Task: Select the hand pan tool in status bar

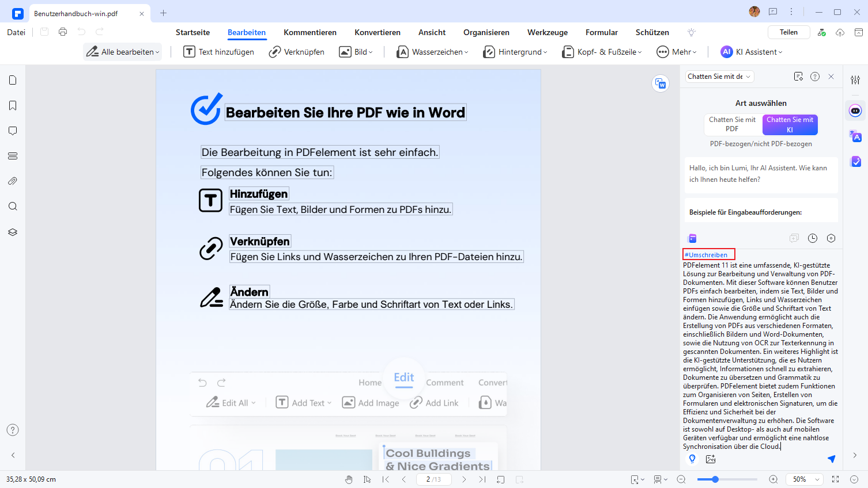Action: 349,479
